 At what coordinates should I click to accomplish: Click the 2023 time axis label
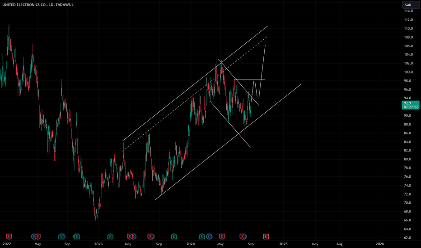point(98,244)
